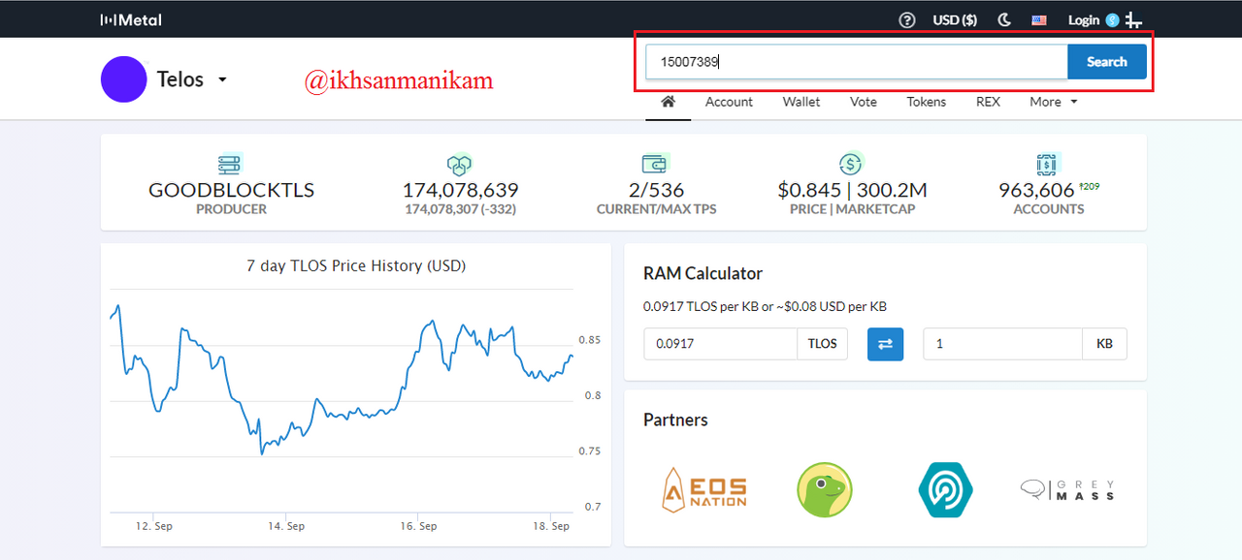Click the TPS wallet icon

point(655,164)
